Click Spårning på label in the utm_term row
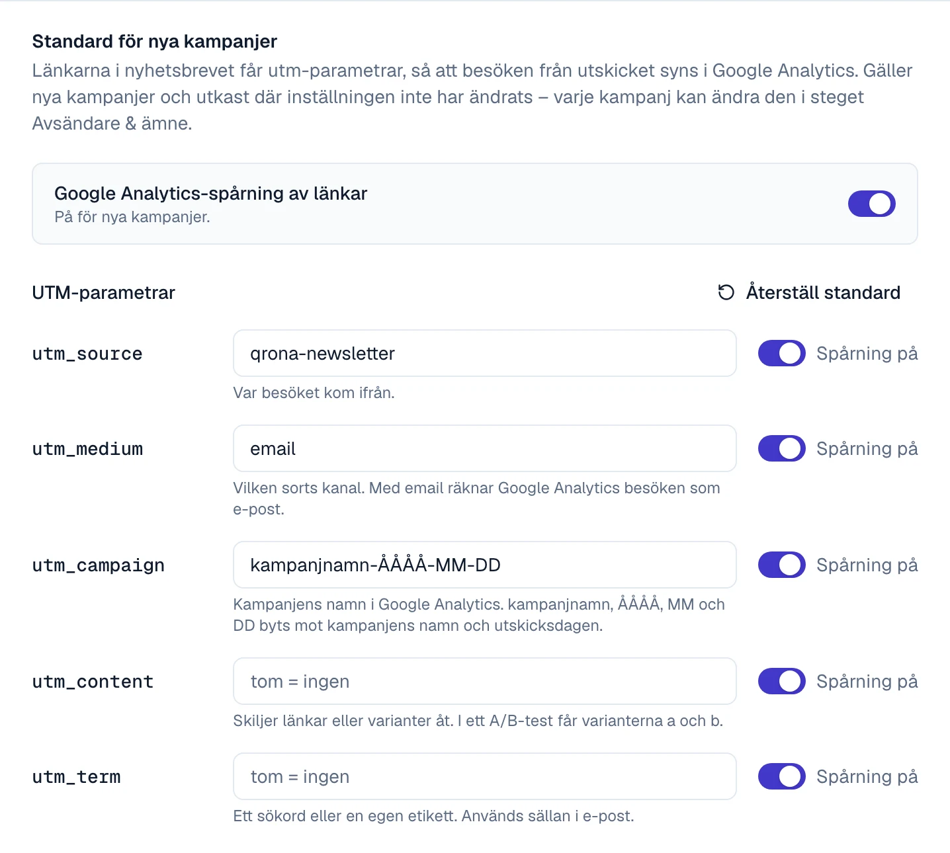 tap(867, 776)
